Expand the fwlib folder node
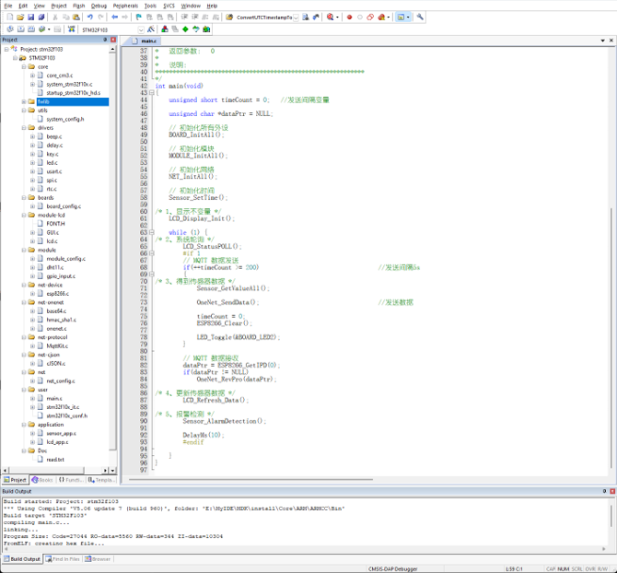Screen dimensions: 617x573 [24, 101]
